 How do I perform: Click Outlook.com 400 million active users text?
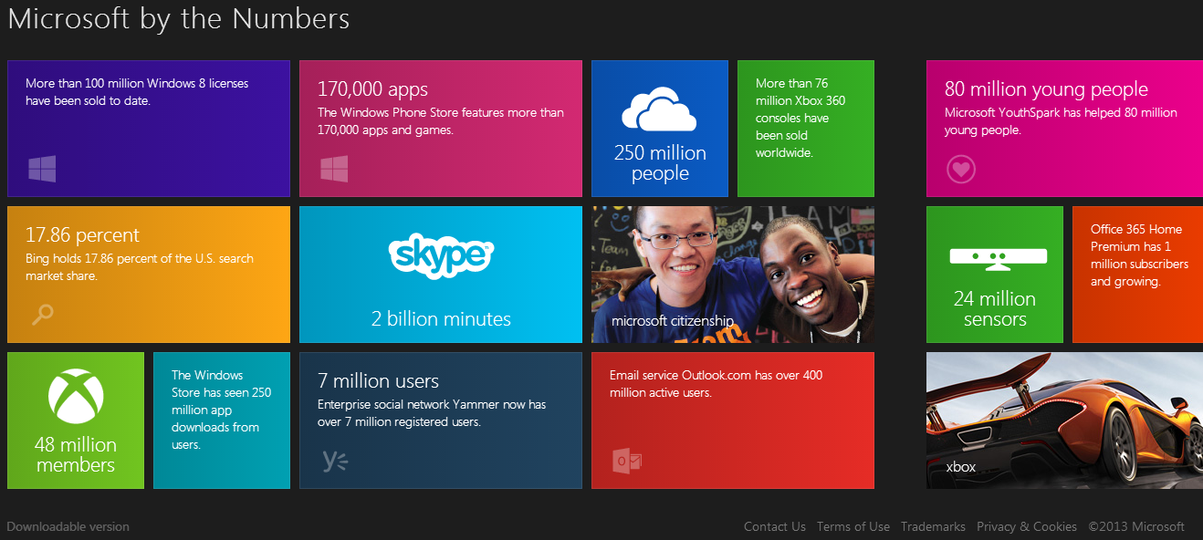point(717,384)
